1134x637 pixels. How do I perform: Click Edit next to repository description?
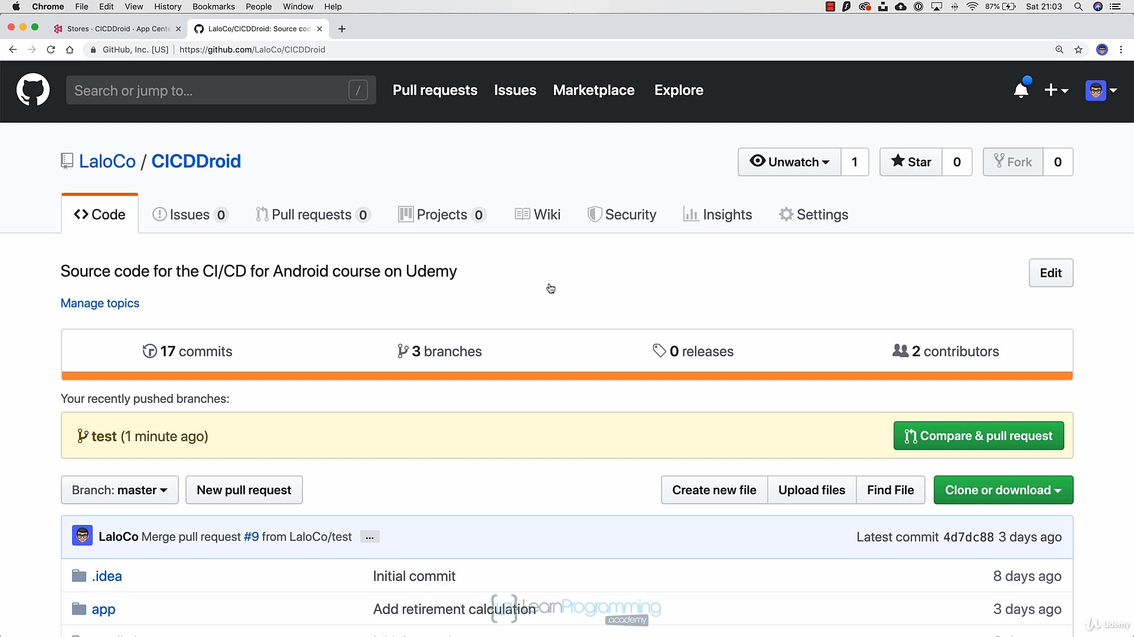tap(1051, 273)
